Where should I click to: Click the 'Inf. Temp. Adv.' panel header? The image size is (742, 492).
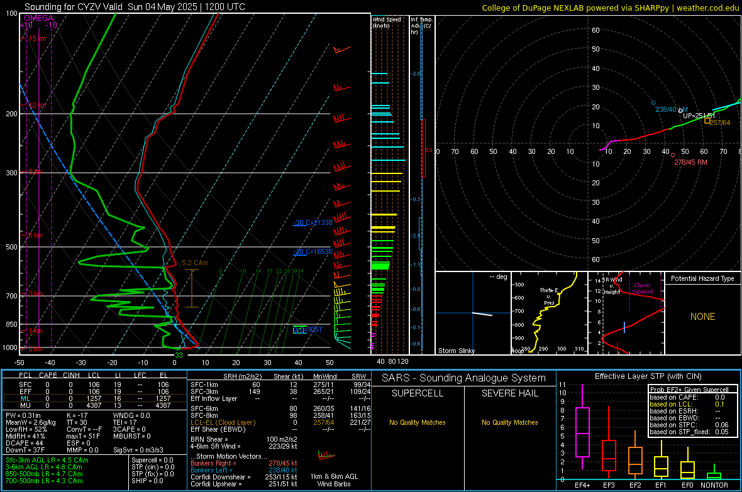421,26
